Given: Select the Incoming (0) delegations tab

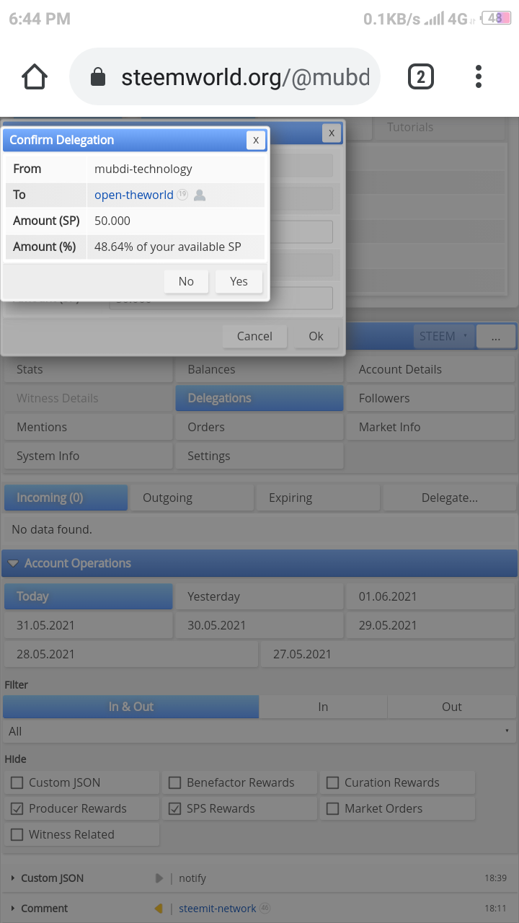Looking at the screenshot, I should tap(66, 498).
